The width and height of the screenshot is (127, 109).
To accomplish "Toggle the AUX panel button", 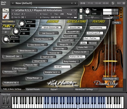I will click(119, 3).
